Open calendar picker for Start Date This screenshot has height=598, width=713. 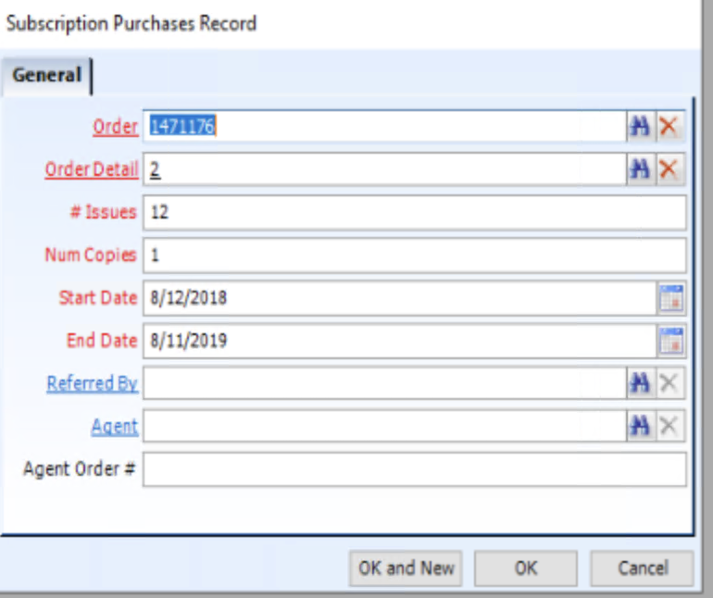[671, 298]
